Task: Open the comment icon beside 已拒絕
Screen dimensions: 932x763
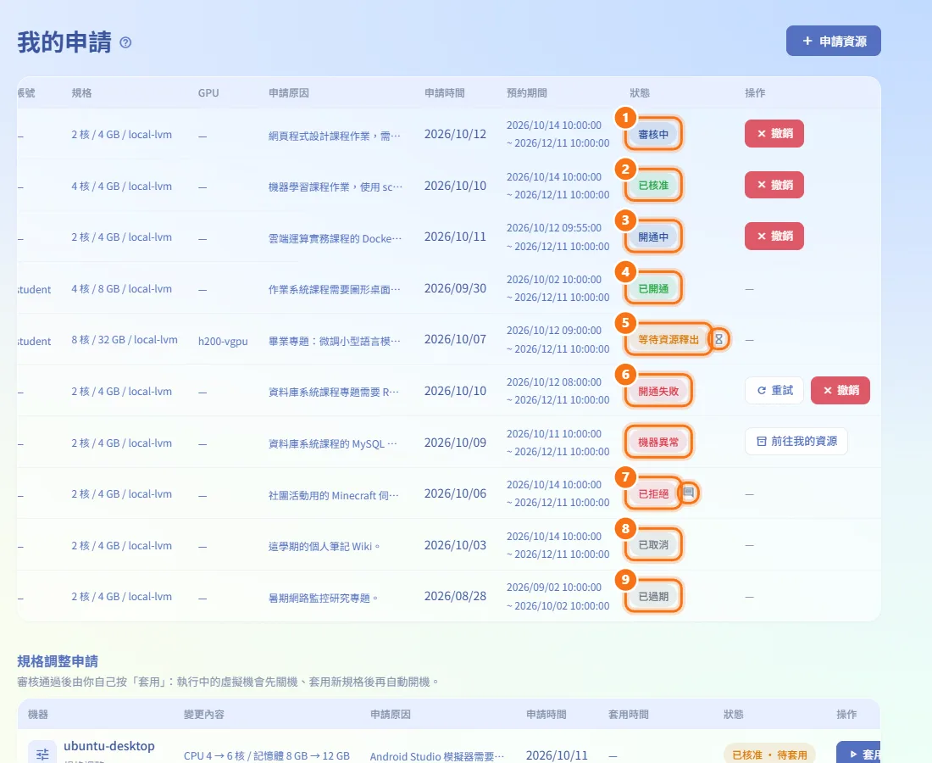Action: tap(688, 492)
